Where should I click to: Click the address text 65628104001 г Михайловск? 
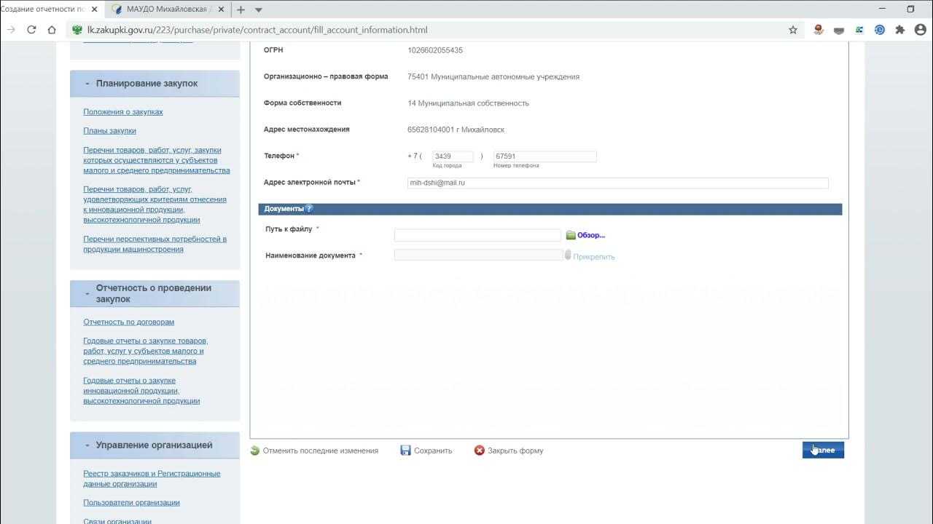(x=456, y=130)
